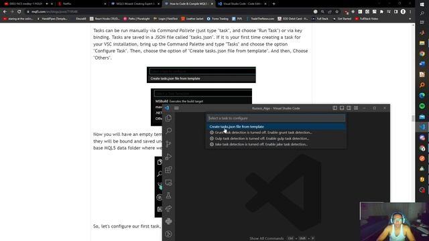The width and height of the screenshot is (429, 241).
Task: Switch to the Visual Studio Code browser tab
Action: click(242, 4)
